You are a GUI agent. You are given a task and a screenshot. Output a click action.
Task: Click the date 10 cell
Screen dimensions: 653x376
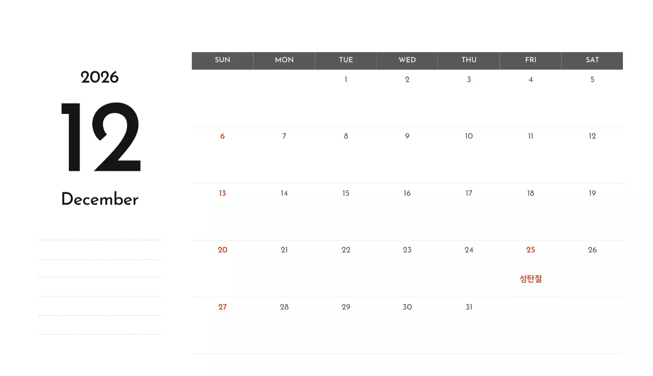(x=469, y=136)
